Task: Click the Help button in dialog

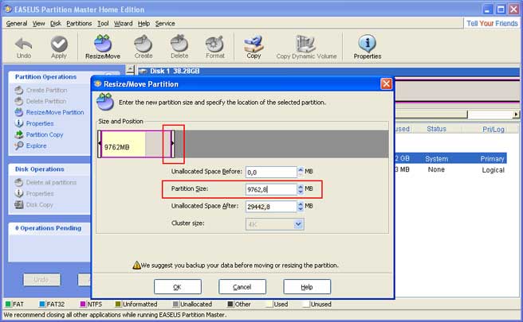Action: point(307,287)
